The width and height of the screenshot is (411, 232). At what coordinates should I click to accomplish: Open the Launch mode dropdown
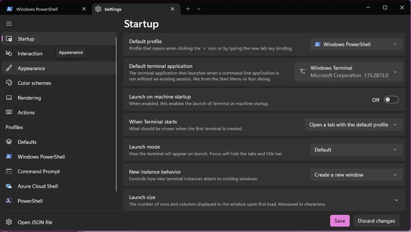356,150
